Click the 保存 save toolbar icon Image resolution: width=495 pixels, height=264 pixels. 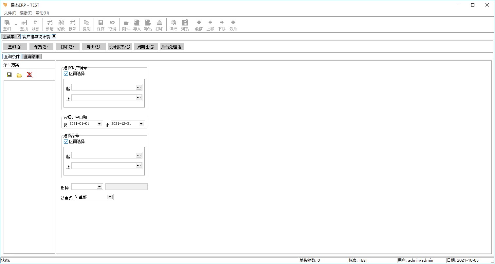pyautogui.click(x=101, y=25)
